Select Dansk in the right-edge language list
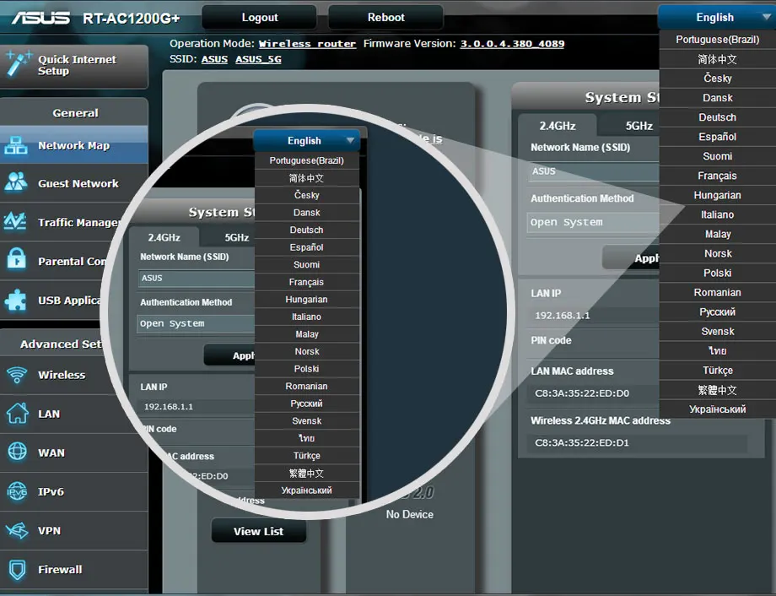The height and width of the screenshot is (596, 776). click(718, 98)
